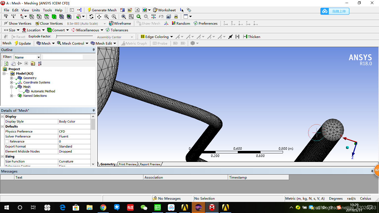Click the Label selection tool icon
The image size is (379, 213).
pyautogui.click(x=6, y=17)
